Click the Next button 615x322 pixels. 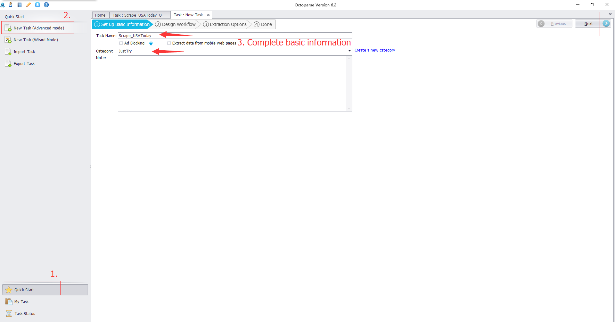point(593,24)
